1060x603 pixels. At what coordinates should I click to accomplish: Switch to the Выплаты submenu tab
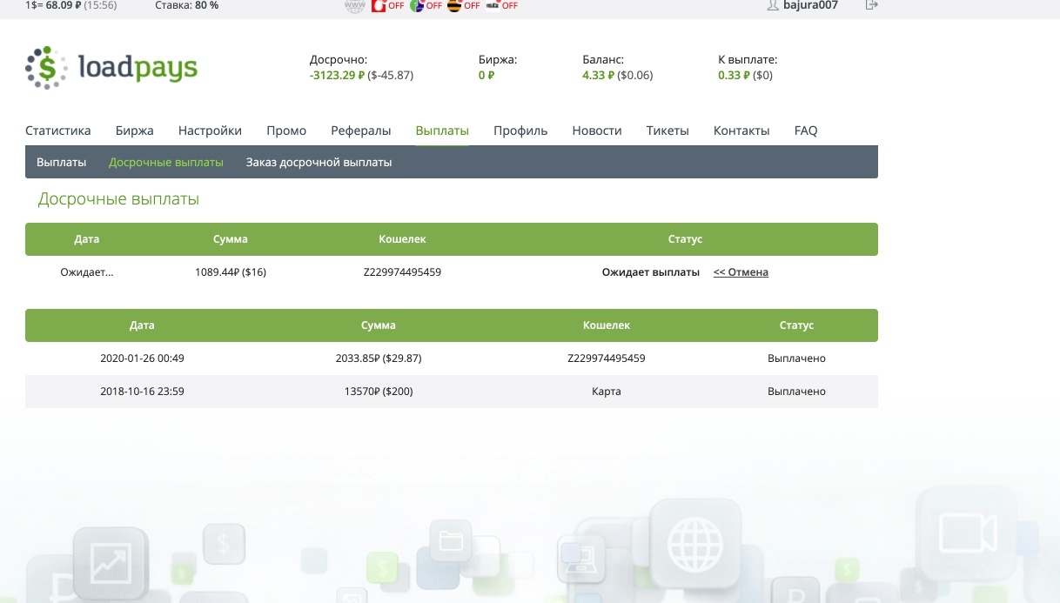61,162
